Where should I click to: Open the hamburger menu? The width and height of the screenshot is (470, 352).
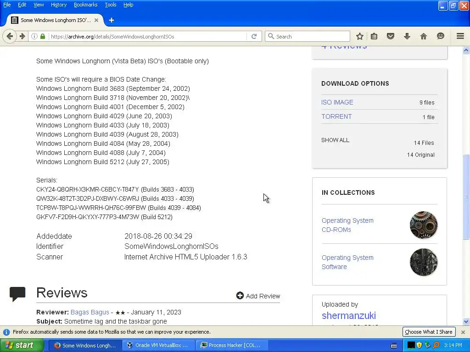click(x=460, y=36)
